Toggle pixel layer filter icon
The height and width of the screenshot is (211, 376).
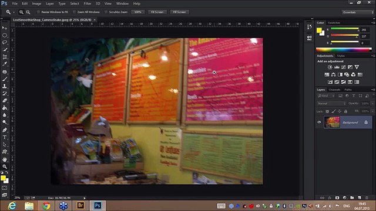340,96
